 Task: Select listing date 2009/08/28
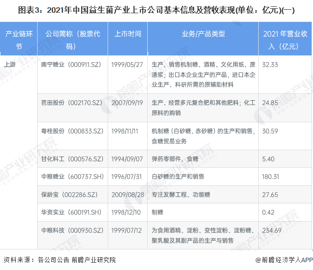pyautogui.click(x=127, y=194)
